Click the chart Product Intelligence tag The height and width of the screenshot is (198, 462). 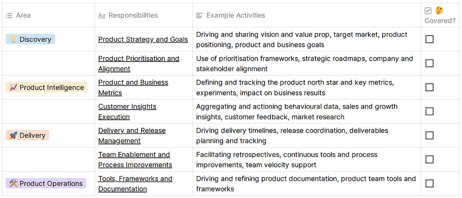point(47,87)
